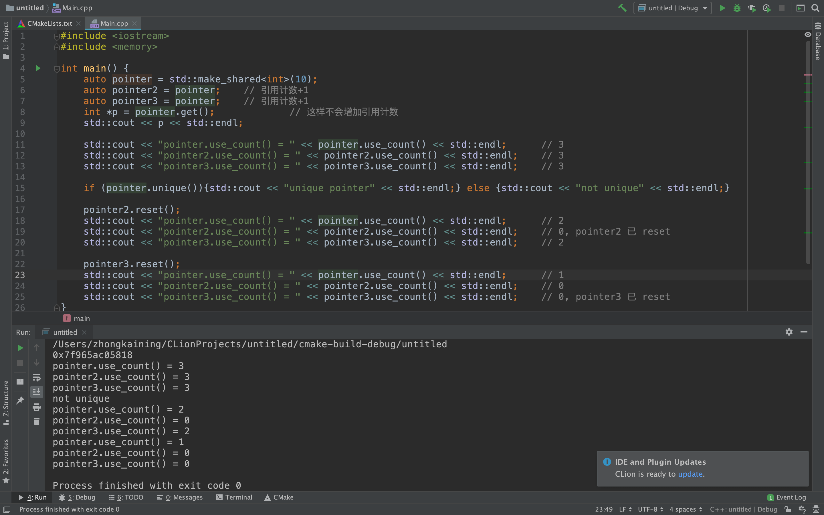The height and width of the screenshot is (515, 824).
Task: Pin the run tab
Action: click(x=20, y=400)
